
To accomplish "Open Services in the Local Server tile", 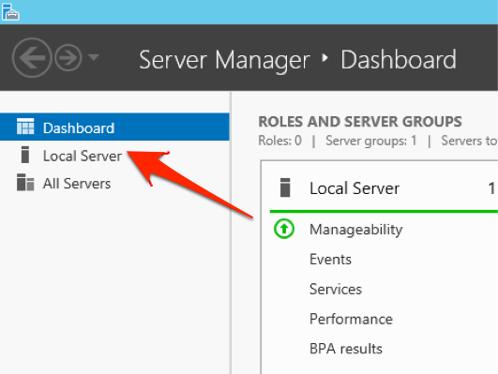I will click(x=336, y=290).
